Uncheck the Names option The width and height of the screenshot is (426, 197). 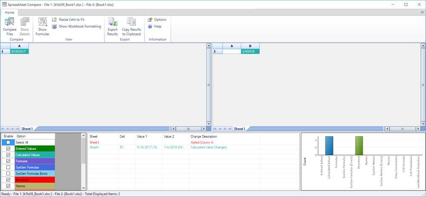8,186
